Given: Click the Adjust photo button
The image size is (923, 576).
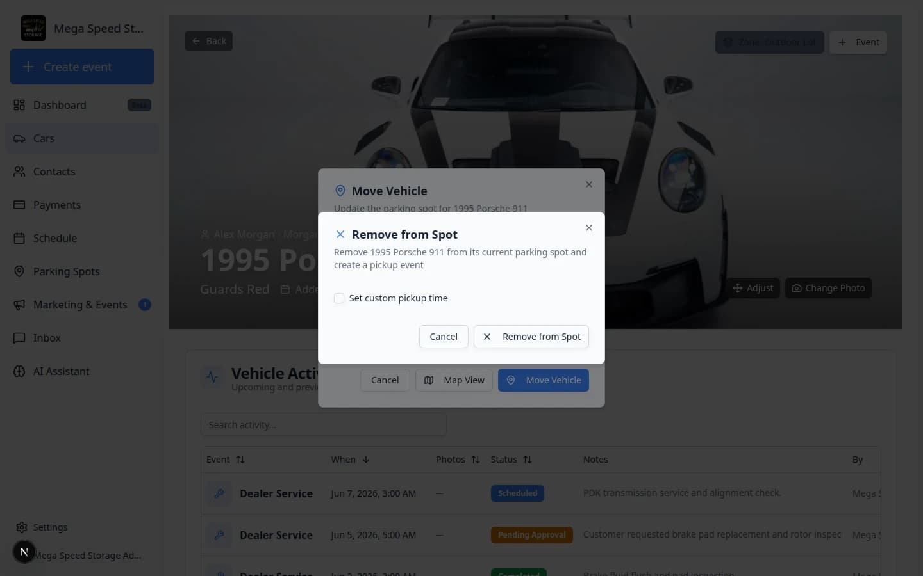Looking at the screenshot, I should pyautogui.click(x=753, y=288).
